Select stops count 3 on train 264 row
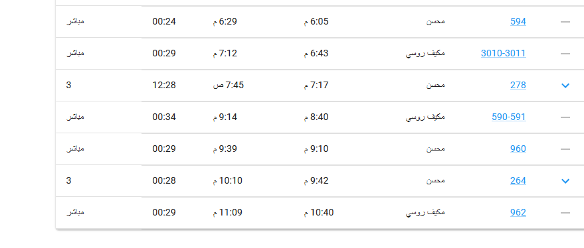Viewport: 584px width, 248px height. [x=68, y=181]
